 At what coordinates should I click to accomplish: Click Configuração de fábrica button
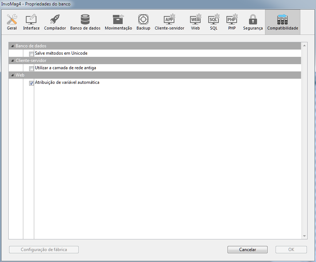[x=44, y=250]
